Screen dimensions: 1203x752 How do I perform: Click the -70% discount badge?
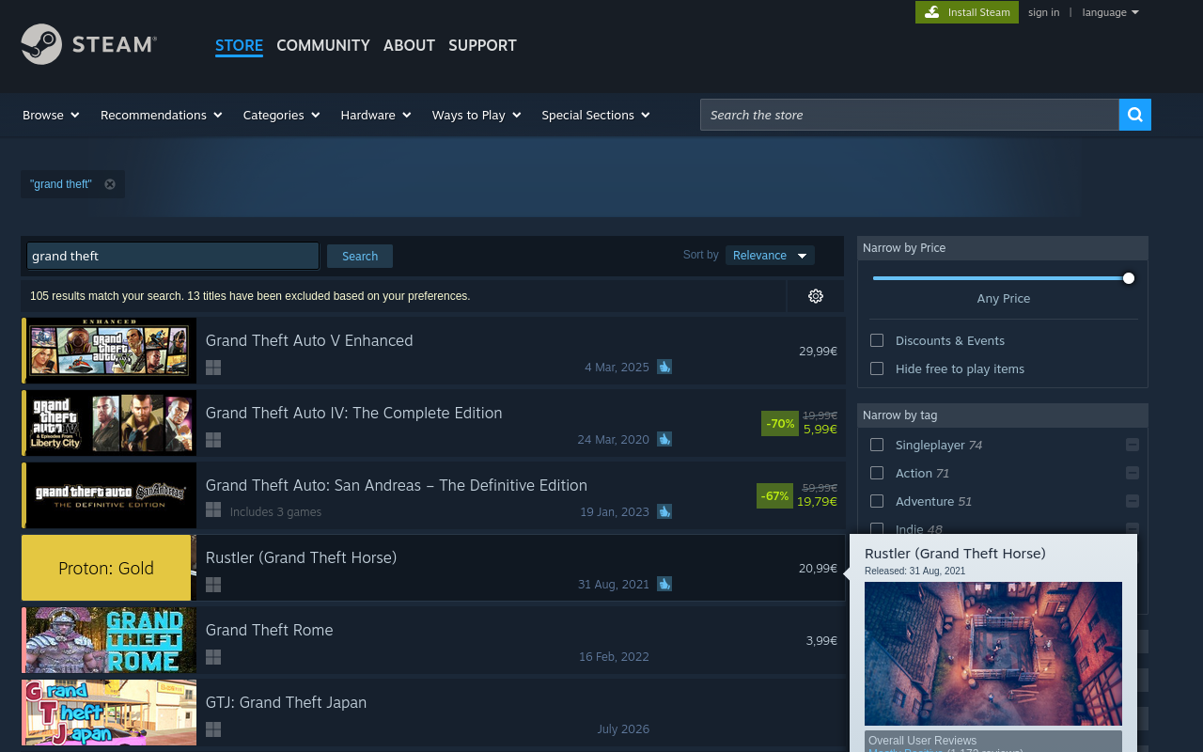pyautogui.click(x=780, y=423)
